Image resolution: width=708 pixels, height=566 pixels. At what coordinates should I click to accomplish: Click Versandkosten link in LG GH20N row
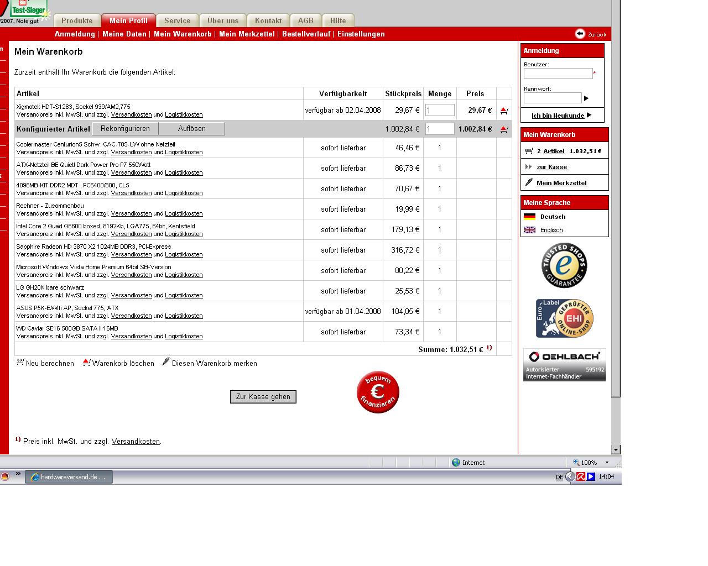(131, 296)
